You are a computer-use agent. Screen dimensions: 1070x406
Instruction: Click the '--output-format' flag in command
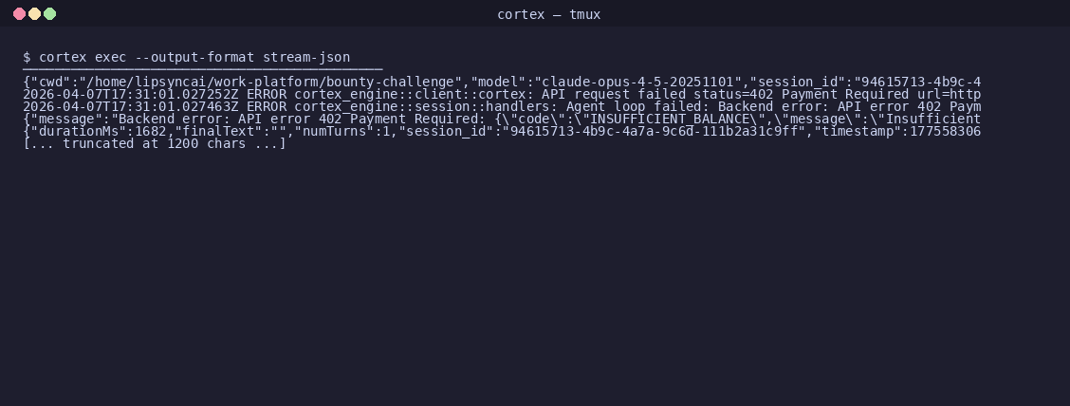click(194, 57)
